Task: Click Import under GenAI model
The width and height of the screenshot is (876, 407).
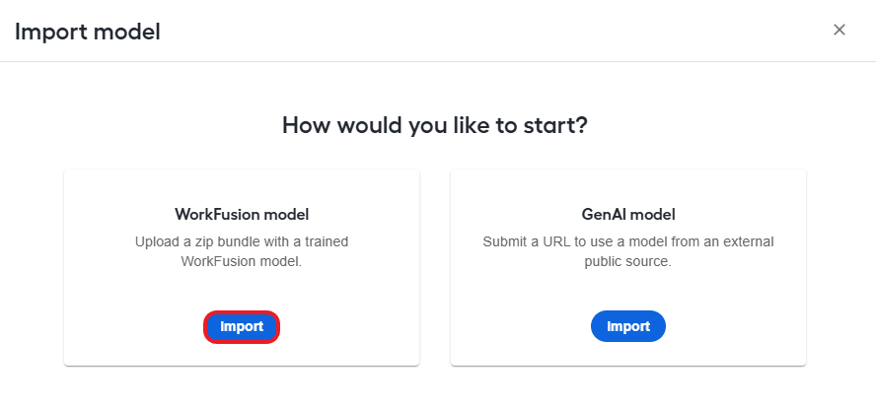Action: pyautogui.click(x=628, y=326)
